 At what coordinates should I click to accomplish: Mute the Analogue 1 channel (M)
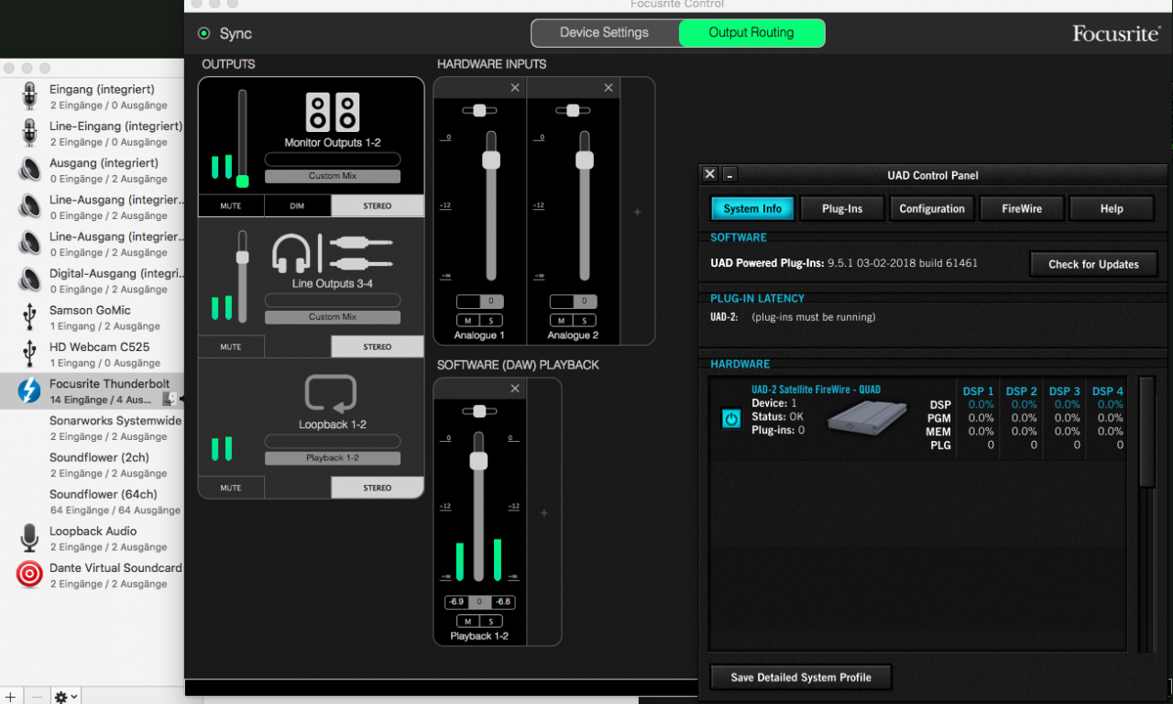click(x=468, y=321)
